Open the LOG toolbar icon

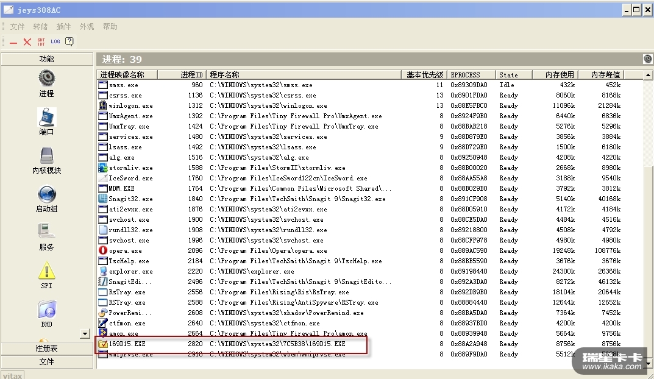coord(55,41)
